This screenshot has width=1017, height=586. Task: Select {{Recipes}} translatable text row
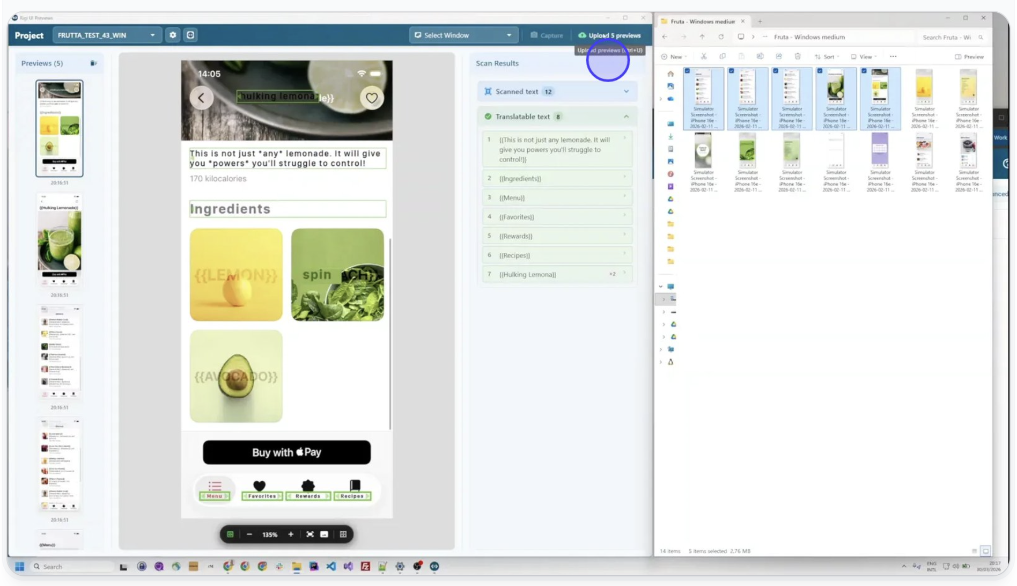557,255
